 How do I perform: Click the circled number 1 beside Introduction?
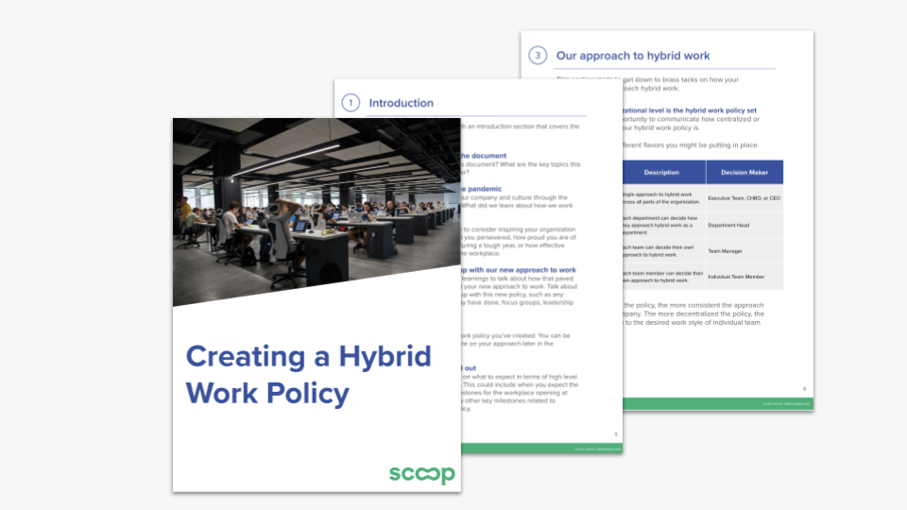(351, 103)
